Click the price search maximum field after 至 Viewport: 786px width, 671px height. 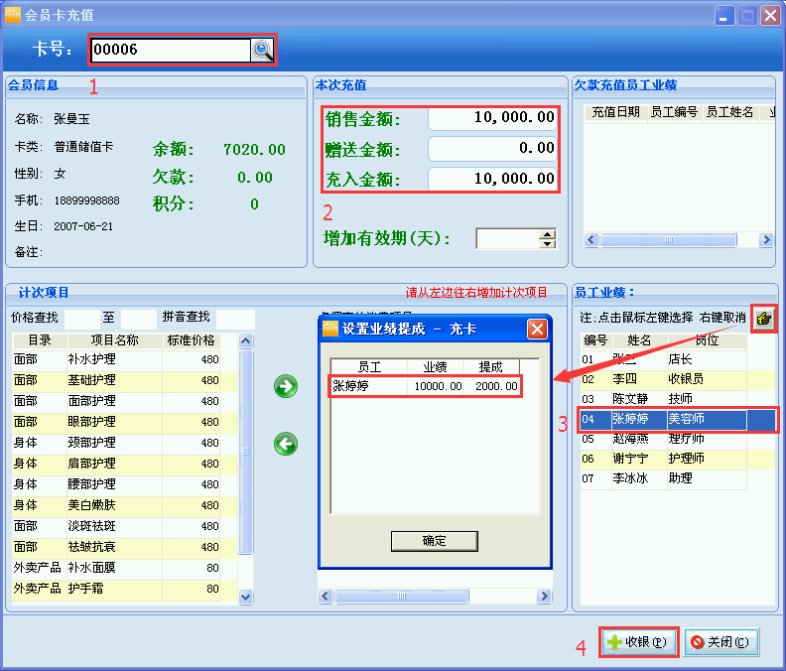(139, 318)
